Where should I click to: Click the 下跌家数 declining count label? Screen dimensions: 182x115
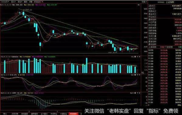click(169, 47)
